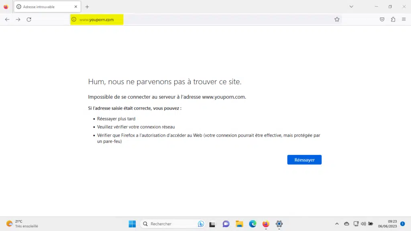
Task: Restore down the Firefox window
Action: (x=390, y=7)
